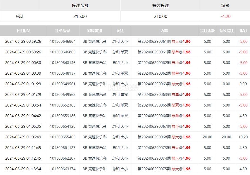This screenshot has width=250, height=175.
Task: Click the red -4.20 派彩 summary value
Action: pyautogui.click(x=225, y=16)
